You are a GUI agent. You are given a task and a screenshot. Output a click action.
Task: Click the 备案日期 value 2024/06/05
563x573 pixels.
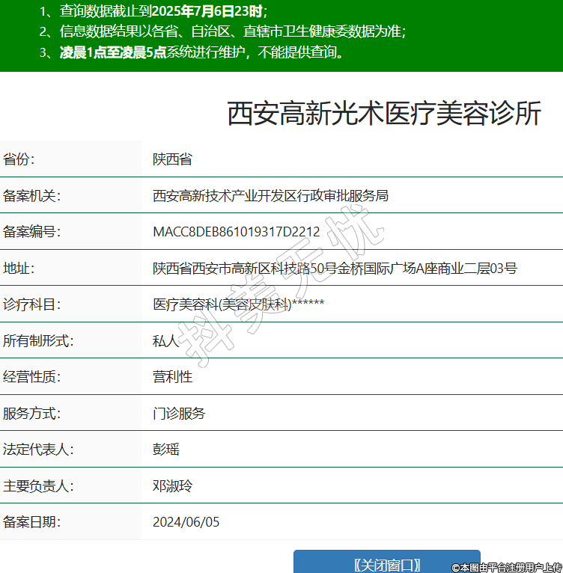coord(186,522)
